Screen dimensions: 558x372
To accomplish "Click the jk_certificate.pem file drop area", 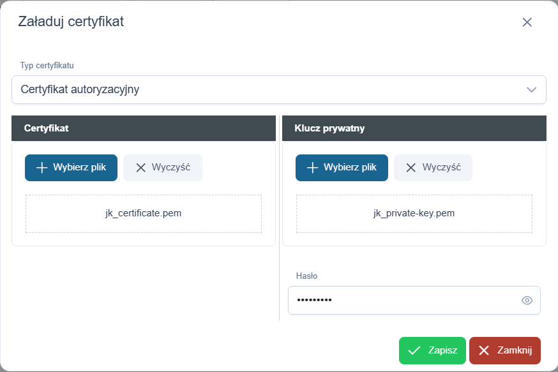I will pos(144,214).
